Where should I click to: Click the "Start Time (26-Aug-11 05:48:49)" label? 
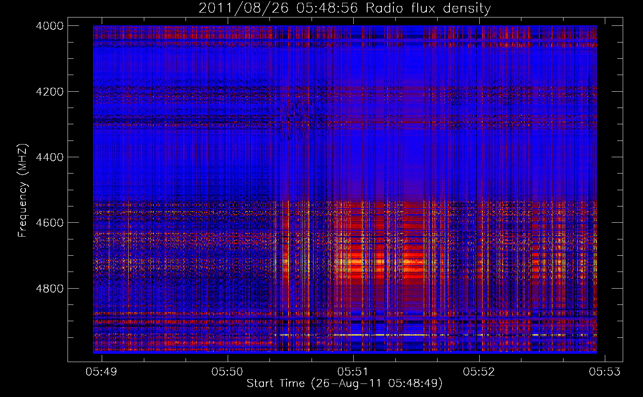(345, 384)
